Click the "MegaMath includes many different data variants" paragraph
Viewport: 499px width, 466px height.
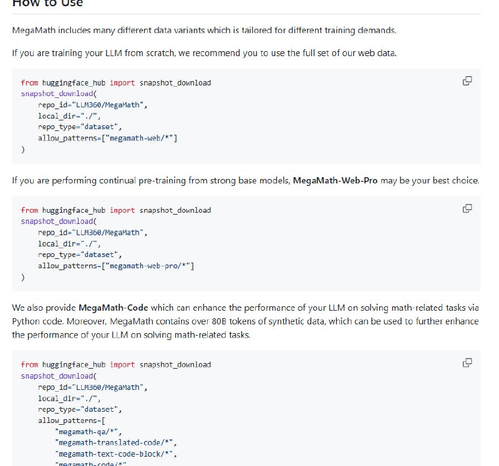click(204, 30)
